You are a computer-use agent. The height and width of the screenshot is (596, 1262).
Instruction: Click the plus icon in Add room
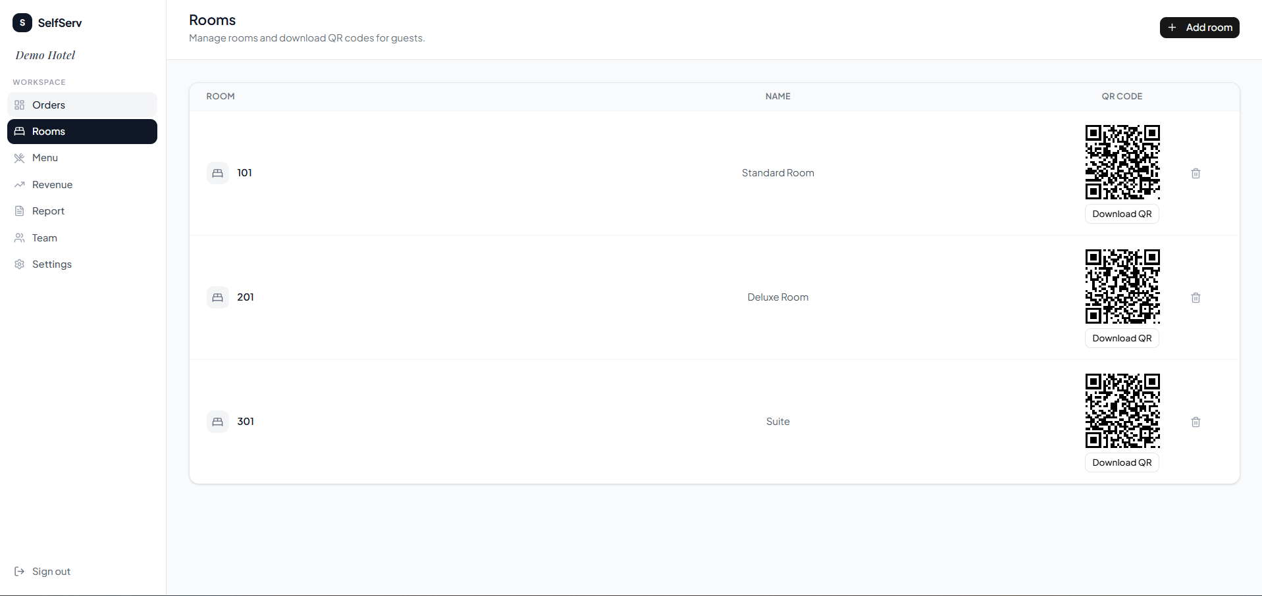coord(1172,28)
